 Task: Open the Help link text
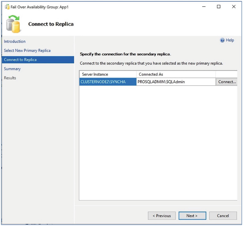coord(230,41)
